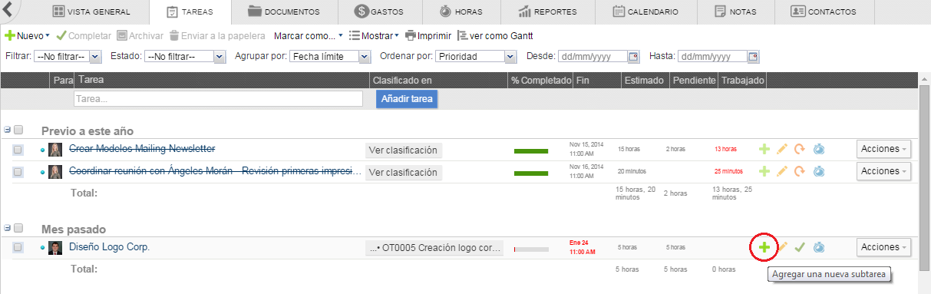
Task: Expand the Ordenar por Prioridad dropdown
Action: 476,56
